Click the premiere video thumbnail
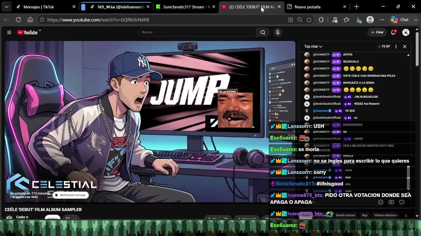 150,122
